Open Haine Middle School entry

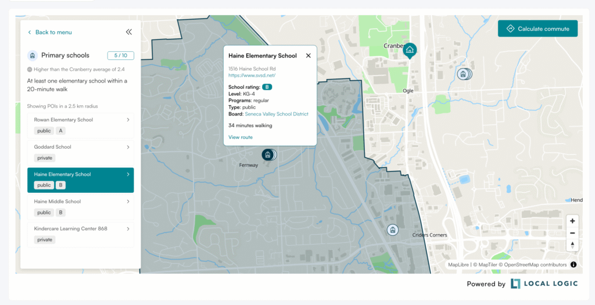point(80,207)
